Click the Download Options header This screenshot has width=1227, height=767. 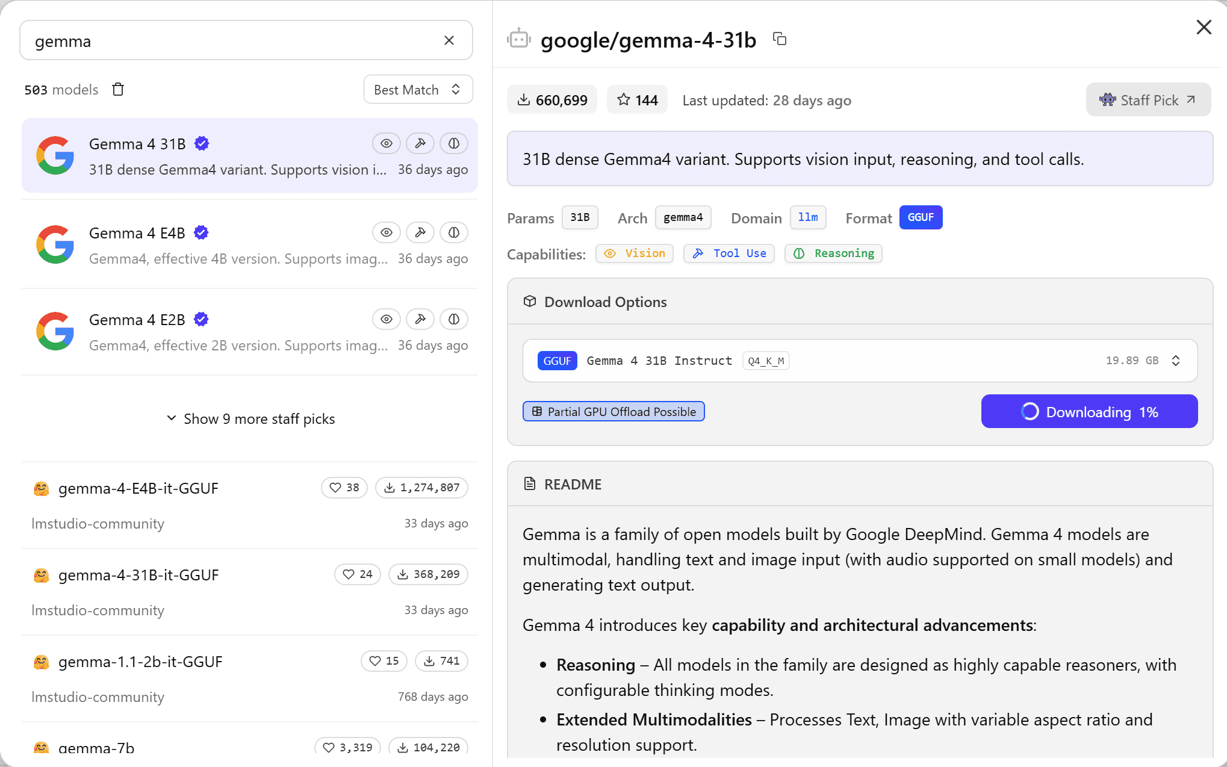(860, 302)
